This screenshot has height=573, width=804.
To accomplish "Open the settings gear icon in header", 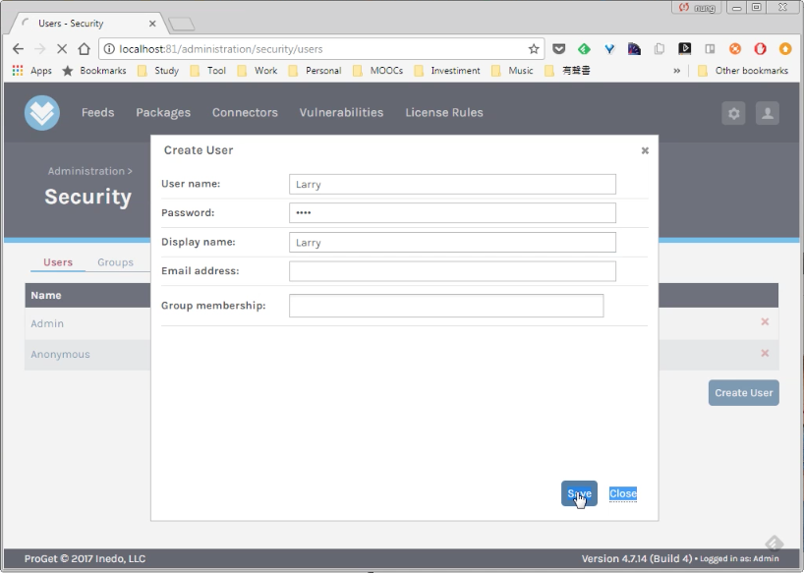I will point(734,113).
